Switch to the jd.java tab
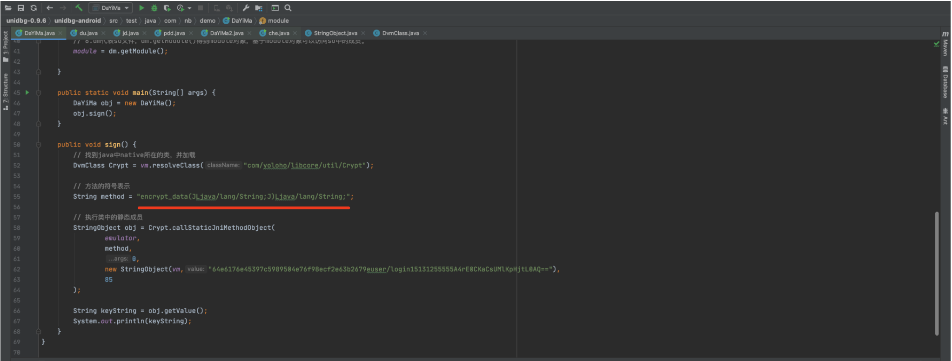 (x=130, y=33)
